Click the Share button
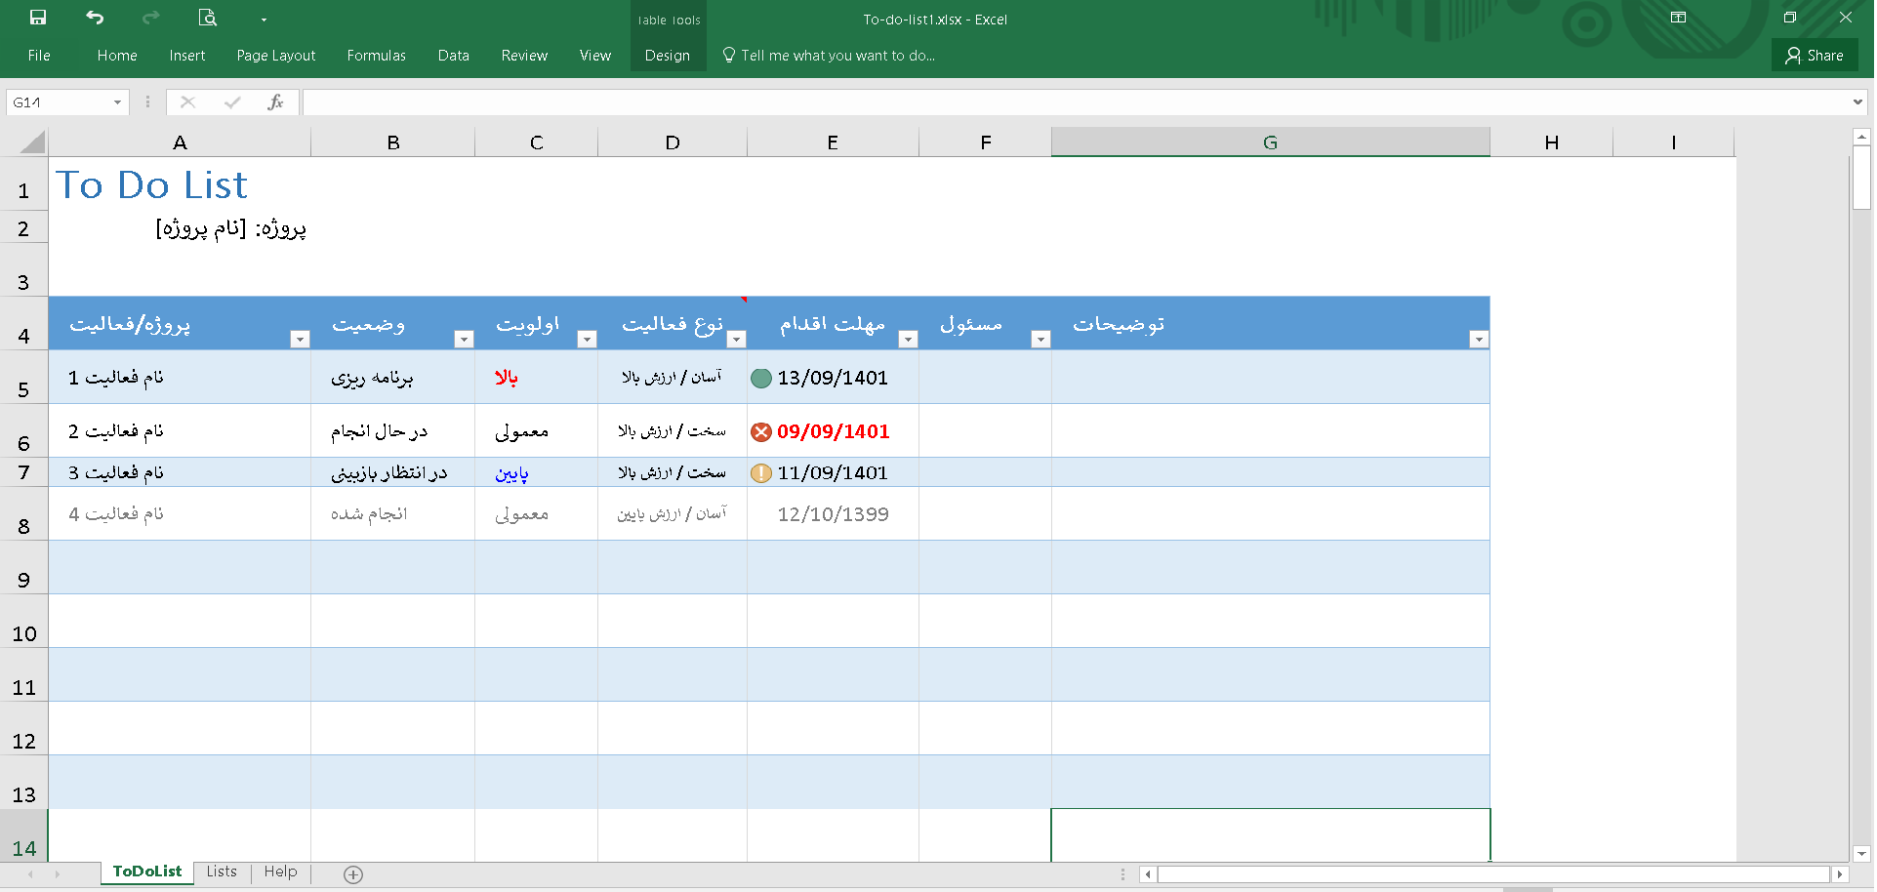Screen dimensions: 1877x892 coord(1816,55)
